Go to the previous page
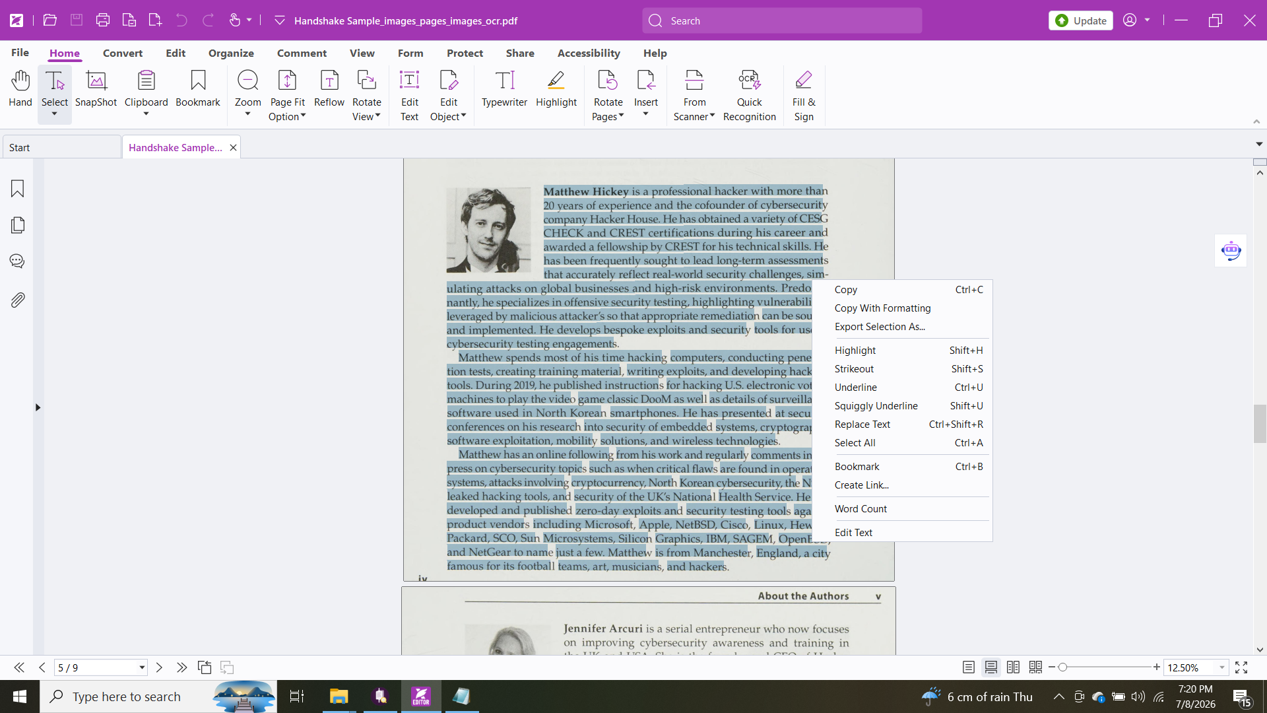The image size is (1267, 713). click(42, 667)
